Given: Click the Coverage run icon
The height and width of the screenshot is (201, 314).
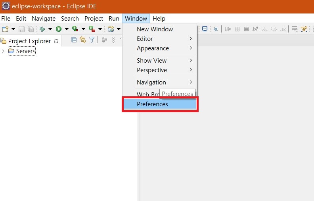Looking at the screenshot, I should (75, 29).
